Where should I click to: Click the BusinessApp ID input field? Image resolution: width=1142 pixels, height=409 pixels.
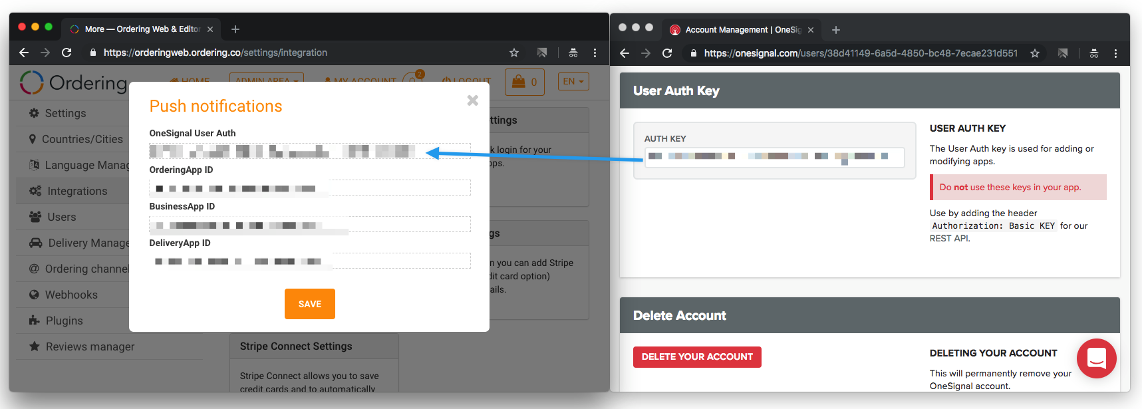pos(310,224)
